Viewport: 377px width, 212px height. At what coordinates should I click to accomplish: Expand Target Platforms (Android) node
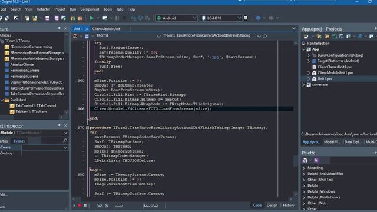tap(309, 61)
